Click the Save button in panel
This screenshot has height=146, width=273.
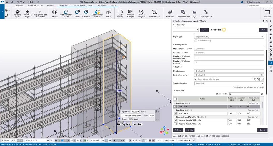point(204,30)
